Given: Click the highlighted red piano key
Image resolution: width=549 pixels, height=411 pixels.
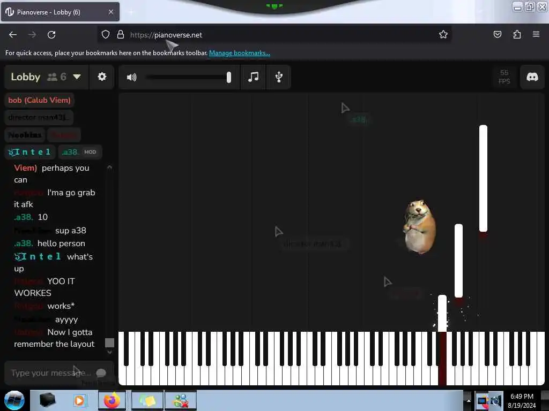Looking at the screenshot, I should (442, 359).
